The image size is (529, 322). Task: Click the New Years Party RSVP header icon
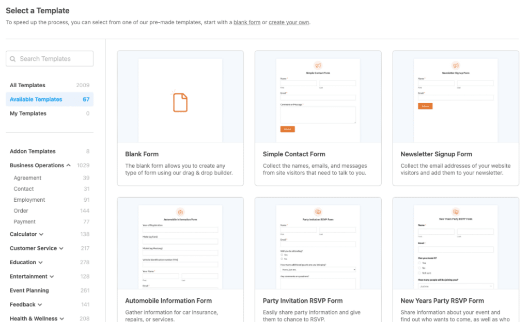point(456,212)
